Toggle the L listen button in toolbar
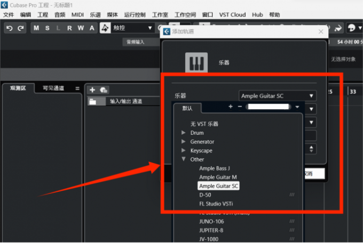The width and height of the screenshot is (363, 243). (58, 28)
